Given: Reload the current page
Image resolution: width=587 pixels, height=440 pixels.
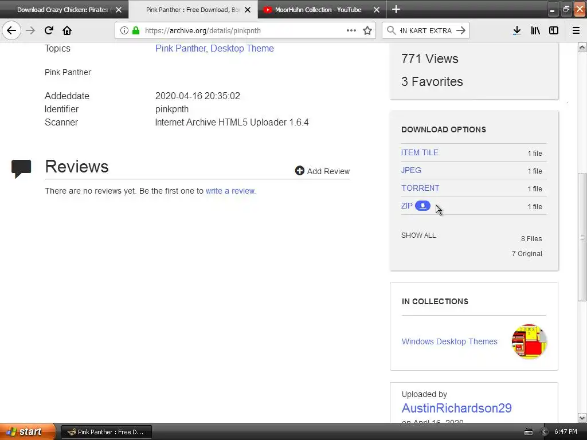Looking at the screenshot, I should pos(49,30).
